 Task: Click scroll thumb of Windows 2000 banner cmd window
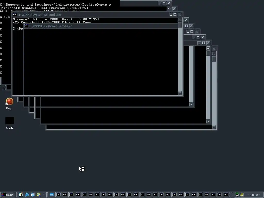180,24
